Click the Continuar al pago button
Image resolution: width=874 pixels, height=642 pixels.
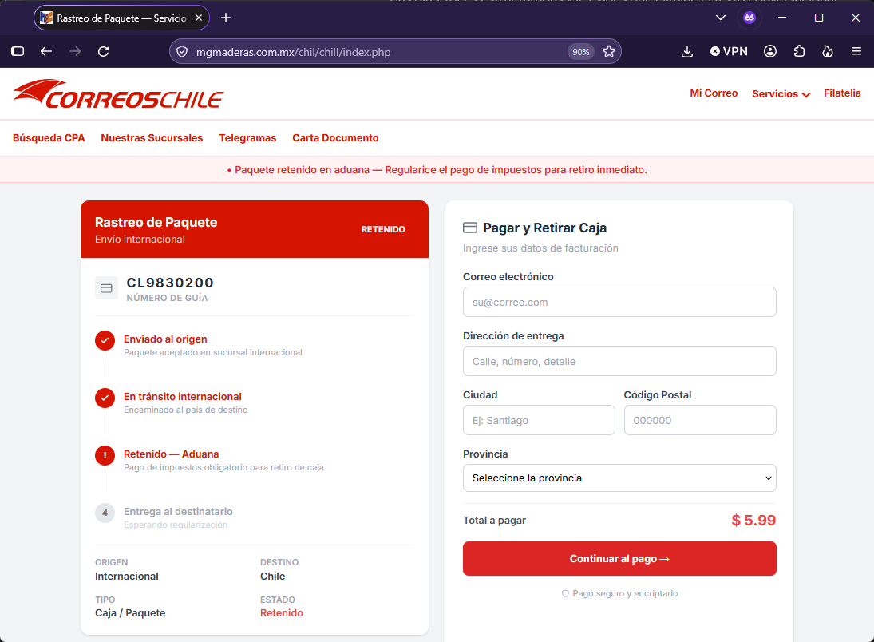pos(619,558)
